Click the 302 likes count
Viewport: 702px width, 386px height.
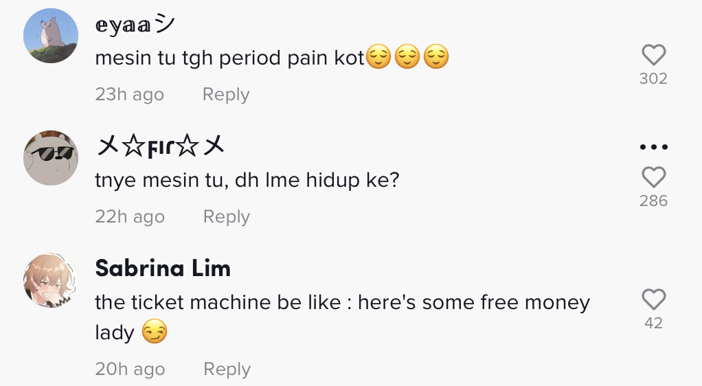coord(653,79)
